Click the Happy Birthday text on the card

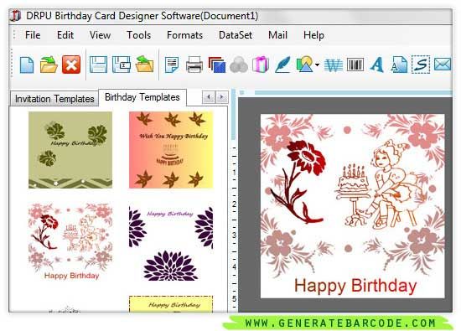coord(355,286)
